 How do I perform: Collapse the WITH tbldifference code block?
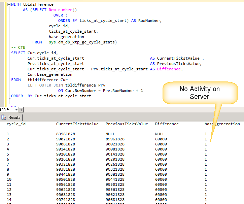8,5
